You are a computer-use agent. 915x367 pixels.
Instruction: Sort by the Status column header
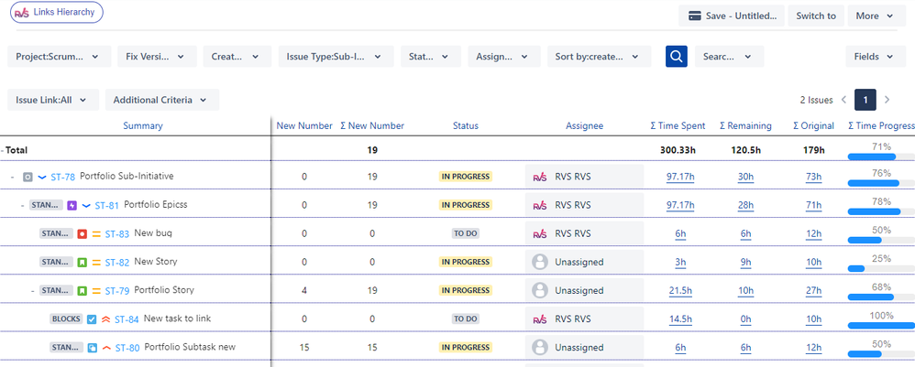click(x=466, y=125)
